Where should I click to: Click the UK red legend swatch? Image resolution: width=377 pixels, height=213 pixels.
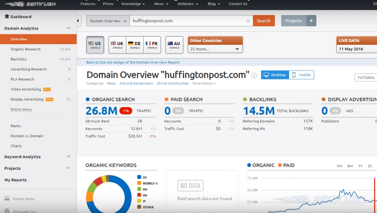139,195
